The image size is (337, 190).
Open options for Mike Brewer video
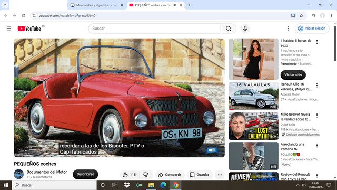pyautogui.click(x=317, y=116)
